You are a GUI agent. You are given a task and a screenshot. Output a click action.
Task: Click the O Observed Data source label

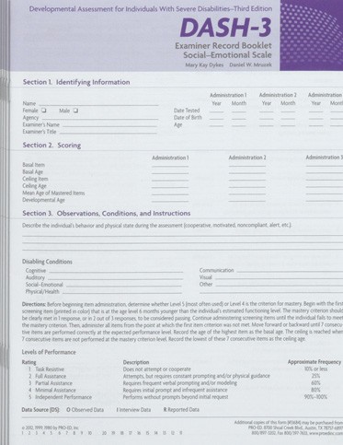click(x=85, y=410)
